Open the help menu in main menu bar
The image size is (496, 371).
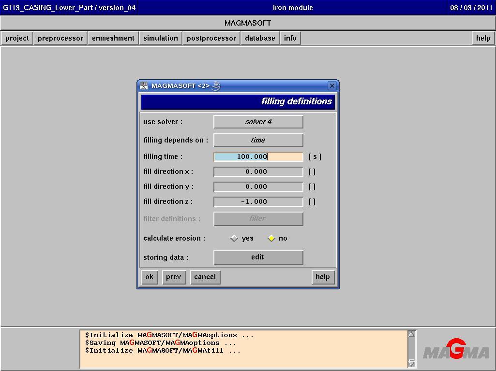click(483, 38)
